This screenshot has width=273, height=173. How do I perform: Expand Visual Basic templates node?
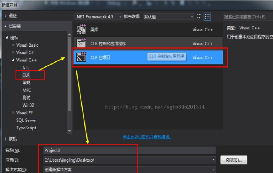tap(13, 45)
